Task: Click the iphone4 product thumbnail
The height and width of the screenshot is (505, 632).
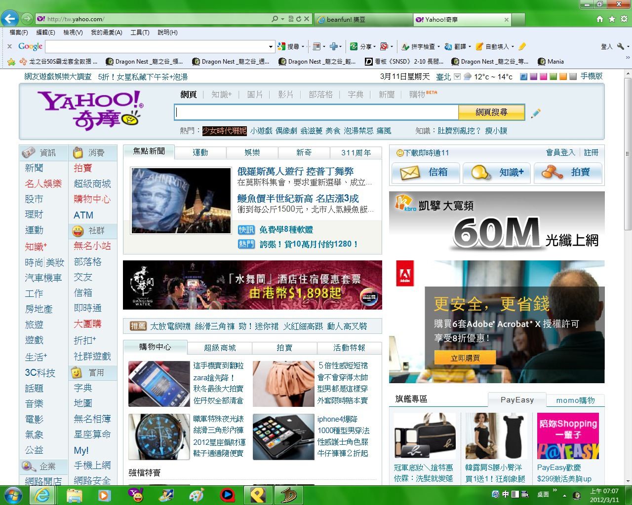Action: pyautogui.click(x=283, y=437)
